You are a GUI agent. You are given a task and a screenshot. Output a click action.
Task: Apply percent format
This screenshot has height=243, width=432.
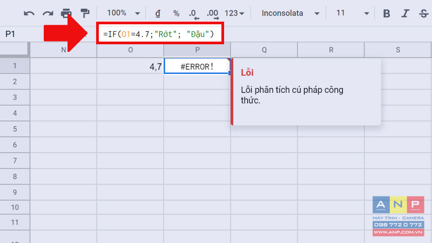(177, 13)
